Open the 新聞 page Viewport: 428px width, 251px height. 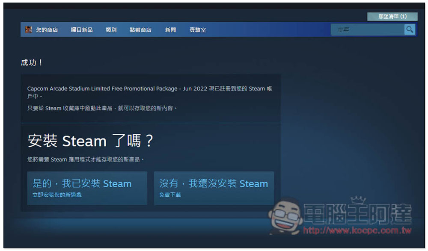tap(170, 30)
